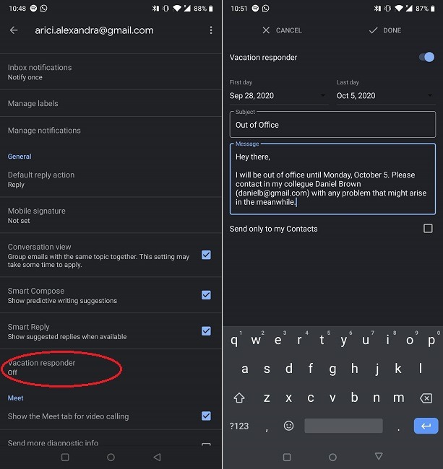Screen dimensions: 443x469
Task: Tap the comma key
Action: (x=267, y=429)
